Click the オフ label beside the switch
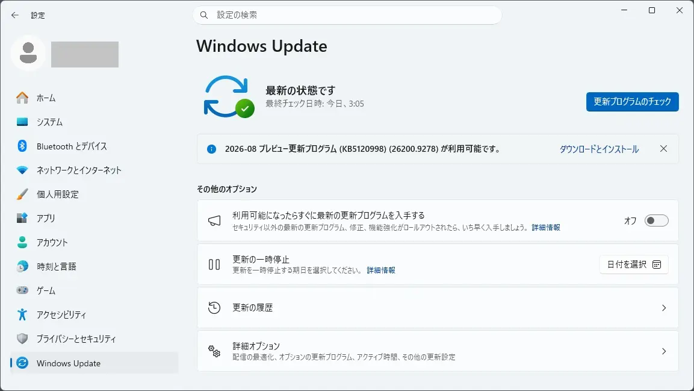 630,221
